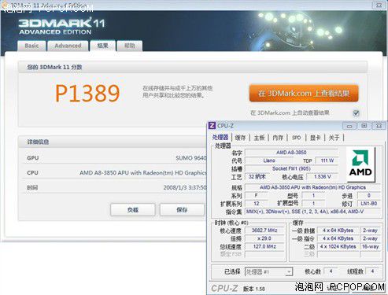This screenshot has width=388, height=295.
Task: Select the 缓存 tab in CPU-Z
Action: click(240, 138)
